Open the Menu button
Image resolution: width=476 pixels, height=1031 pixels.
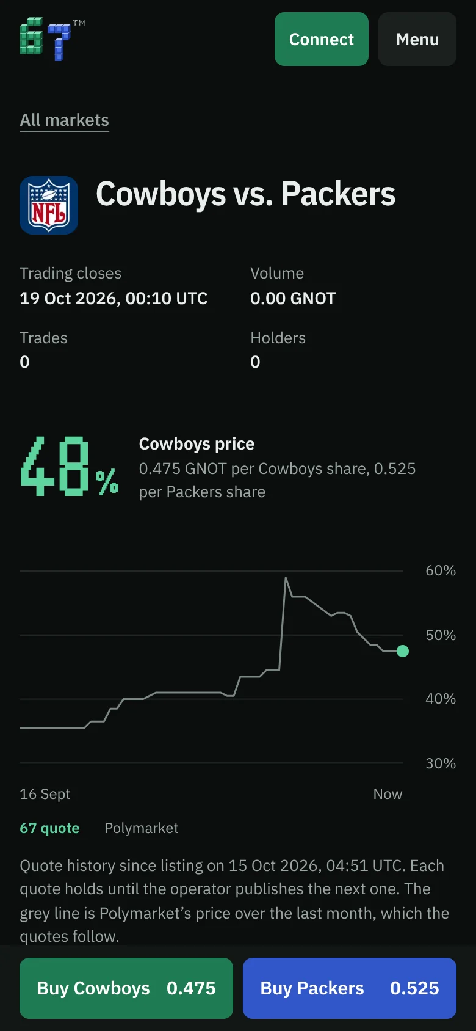click(417, 39)
